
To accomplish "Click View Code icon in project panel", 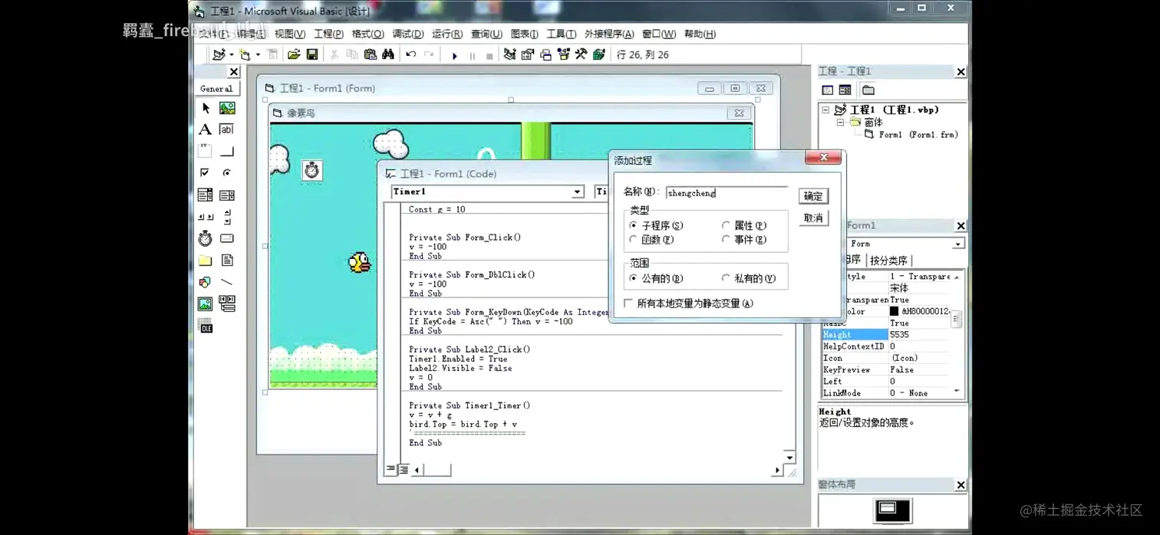I will coord(828,90).
